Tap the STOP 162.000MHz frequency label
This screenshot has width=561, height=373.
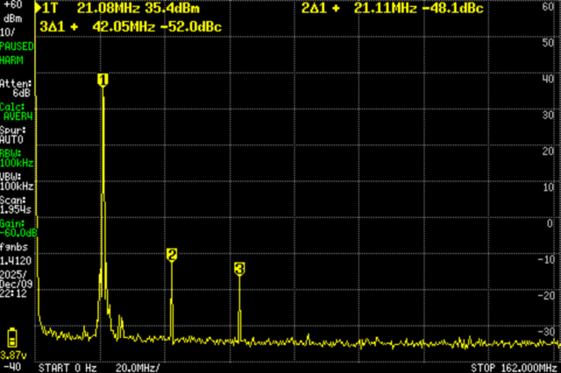(514, 367)
